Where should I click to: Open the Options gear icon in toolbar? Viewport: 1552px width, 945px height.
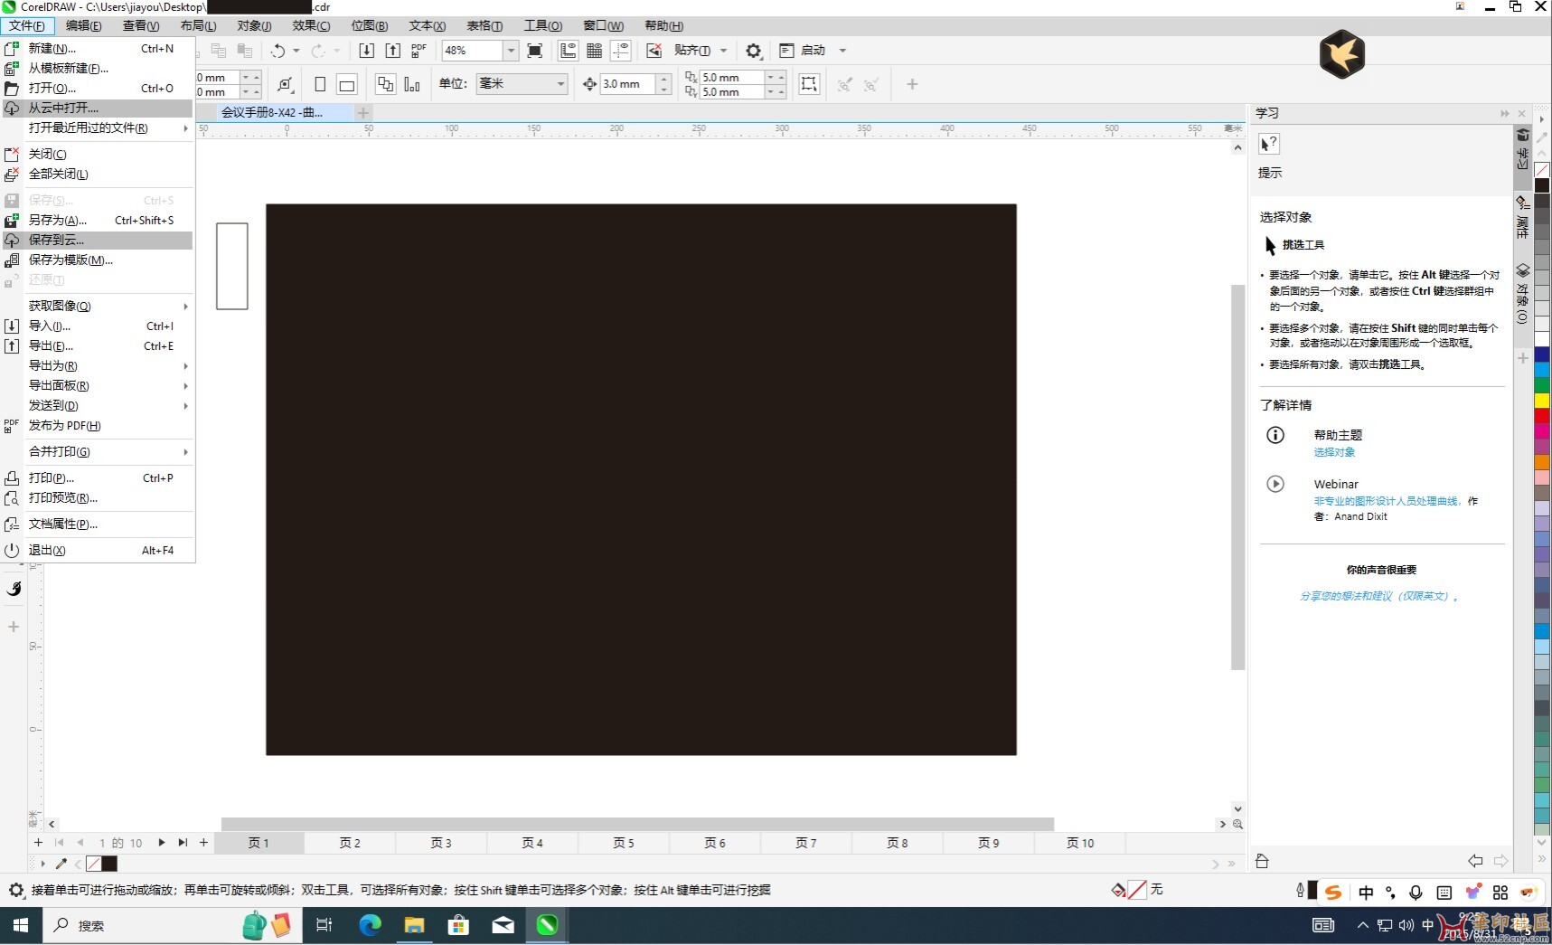(x=753, y=51)
